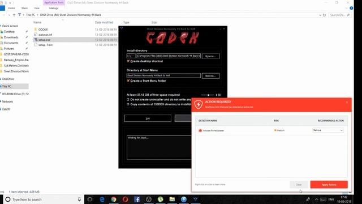362x204 pixels.
Task: Open the install drive letter dropdown
Action: pos(131,56)
